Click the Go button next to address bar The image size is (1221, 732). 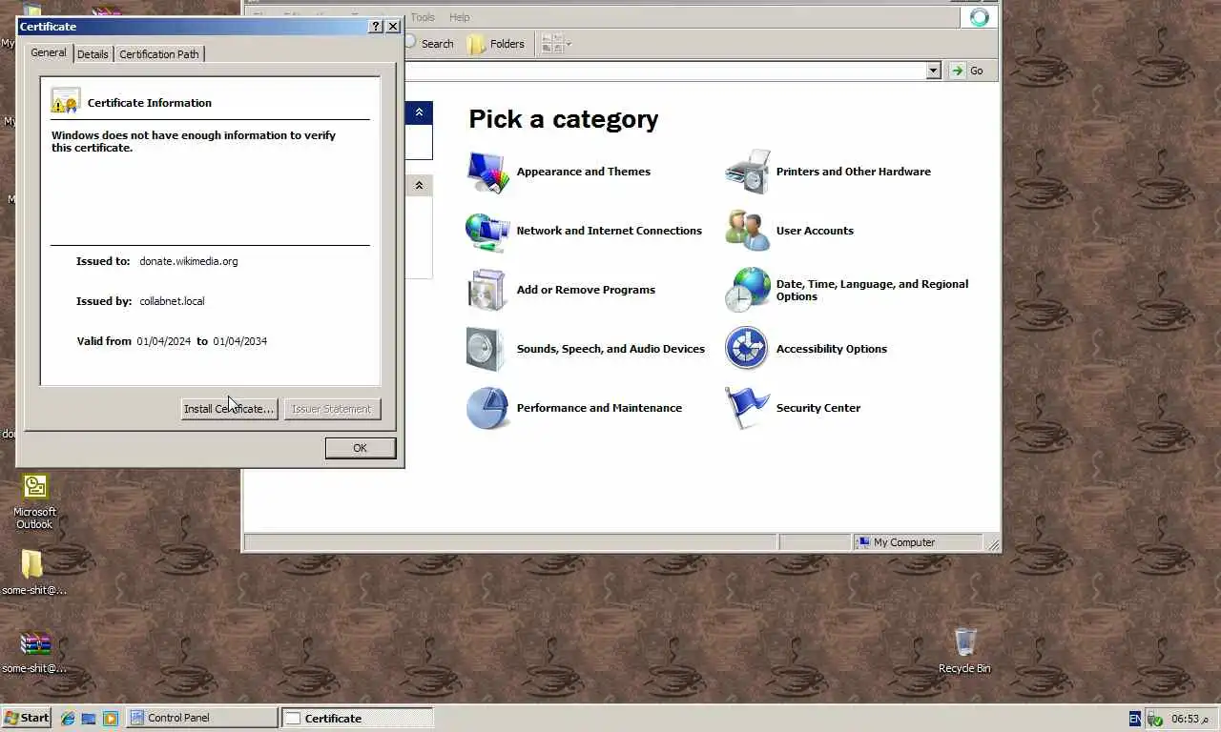tap(967, 71)
